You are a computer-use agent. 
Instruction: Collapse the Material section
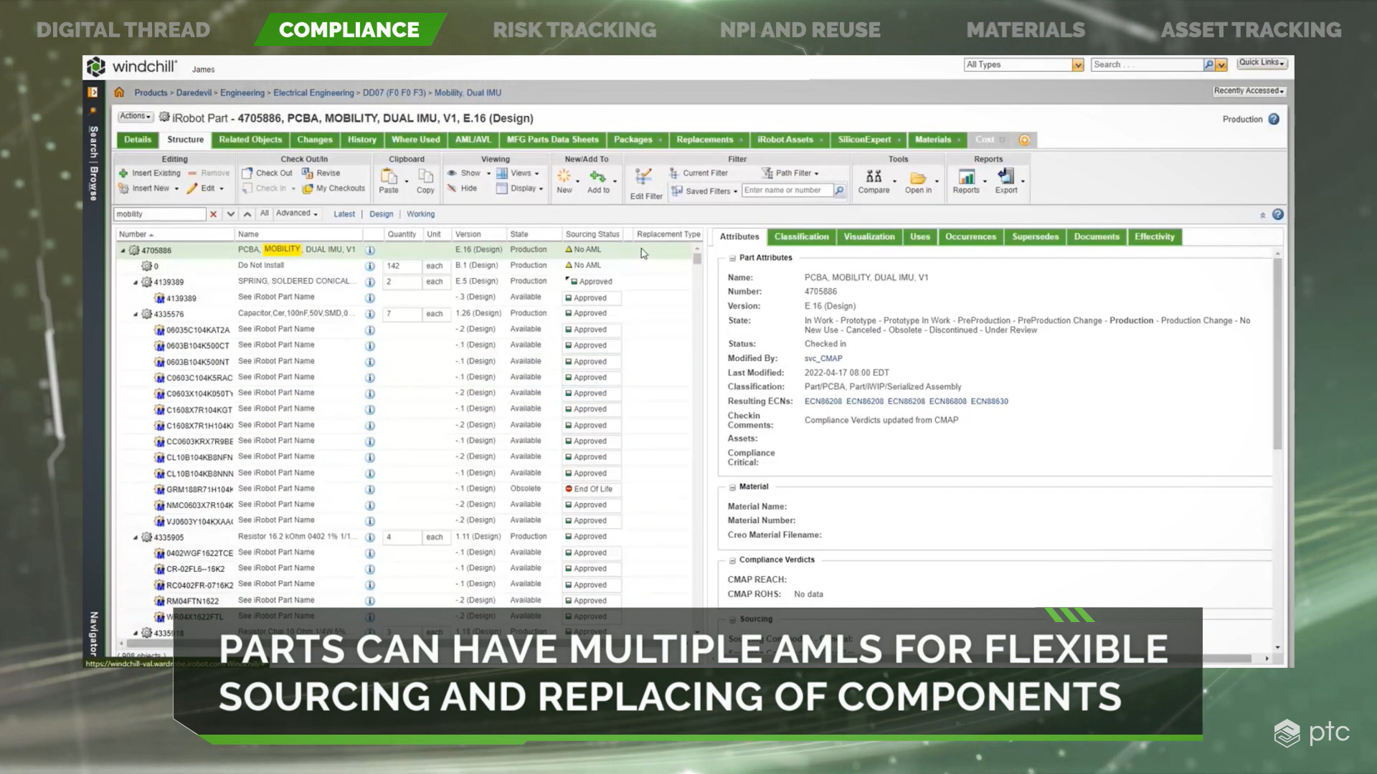tap(732, 487)
